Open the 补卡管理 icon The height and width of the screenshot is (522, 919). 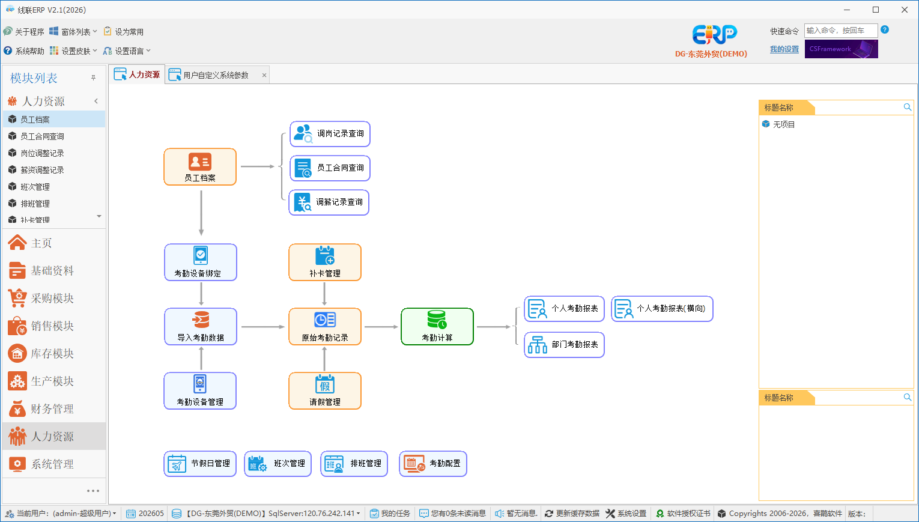[325, 263]
